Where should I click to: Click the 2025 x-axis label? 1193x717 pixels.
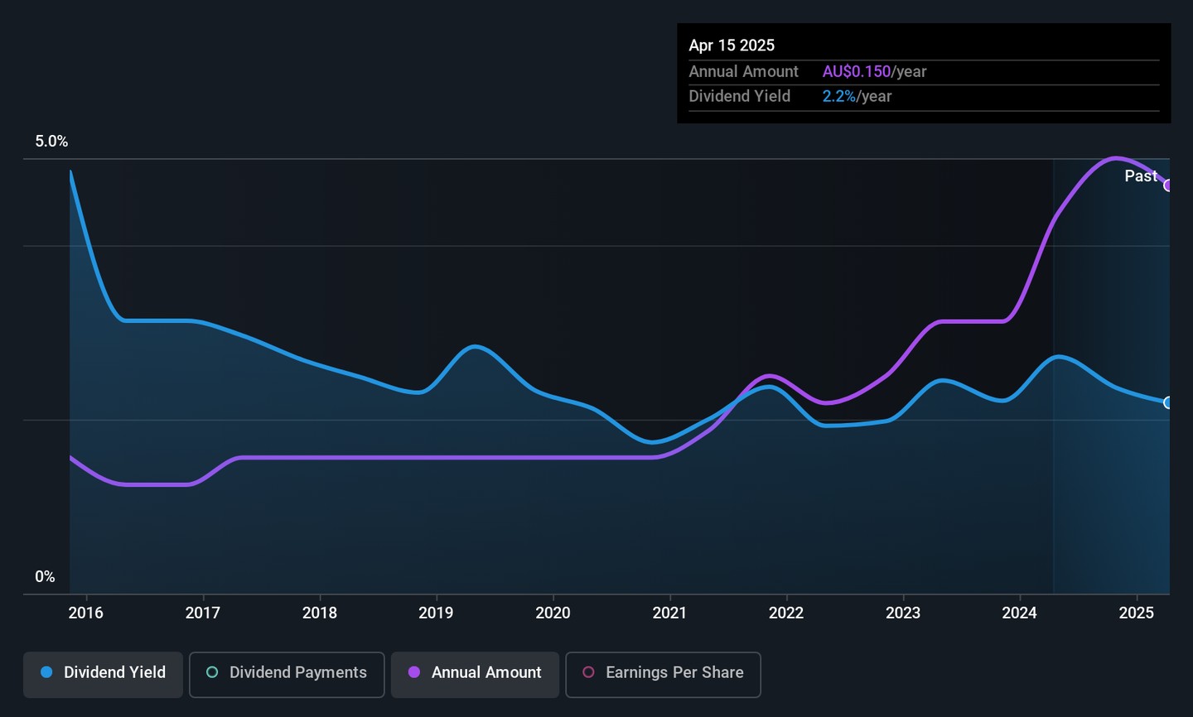(x=1137, y=613)
